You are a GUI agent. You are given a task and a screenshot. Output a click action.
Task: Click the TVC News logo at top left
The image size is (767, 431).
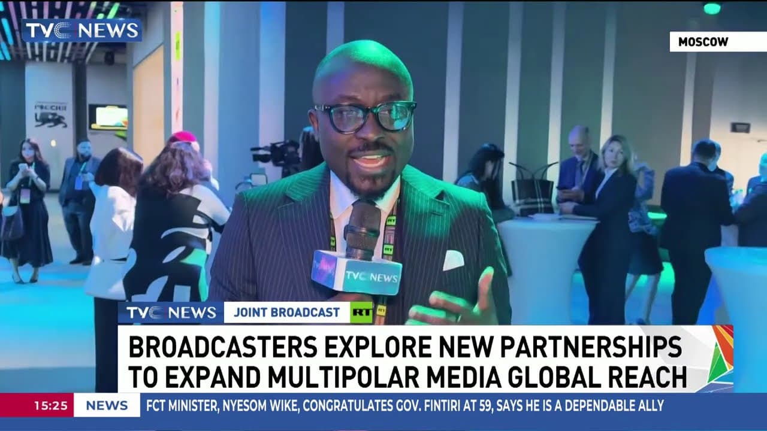(x=81, y=31)
